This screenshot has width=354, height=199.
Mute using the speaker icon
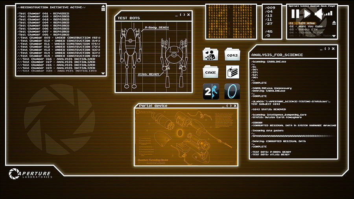point(318,14)
